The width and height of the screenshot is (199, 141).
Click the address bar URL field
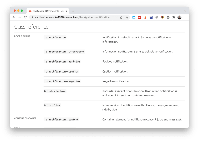click(x=72, y=17)
